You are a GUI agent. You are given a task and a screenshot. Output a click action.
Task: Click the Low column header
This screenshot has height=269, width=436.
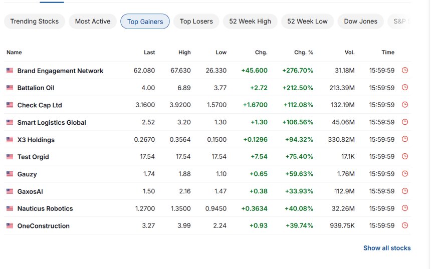221,52
